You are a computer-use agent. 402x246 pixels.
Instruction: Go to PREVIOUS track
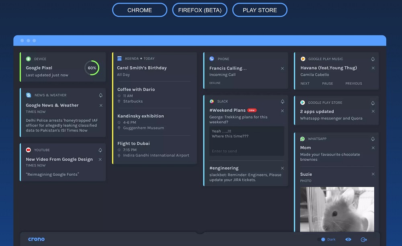(x=353, y=84)
